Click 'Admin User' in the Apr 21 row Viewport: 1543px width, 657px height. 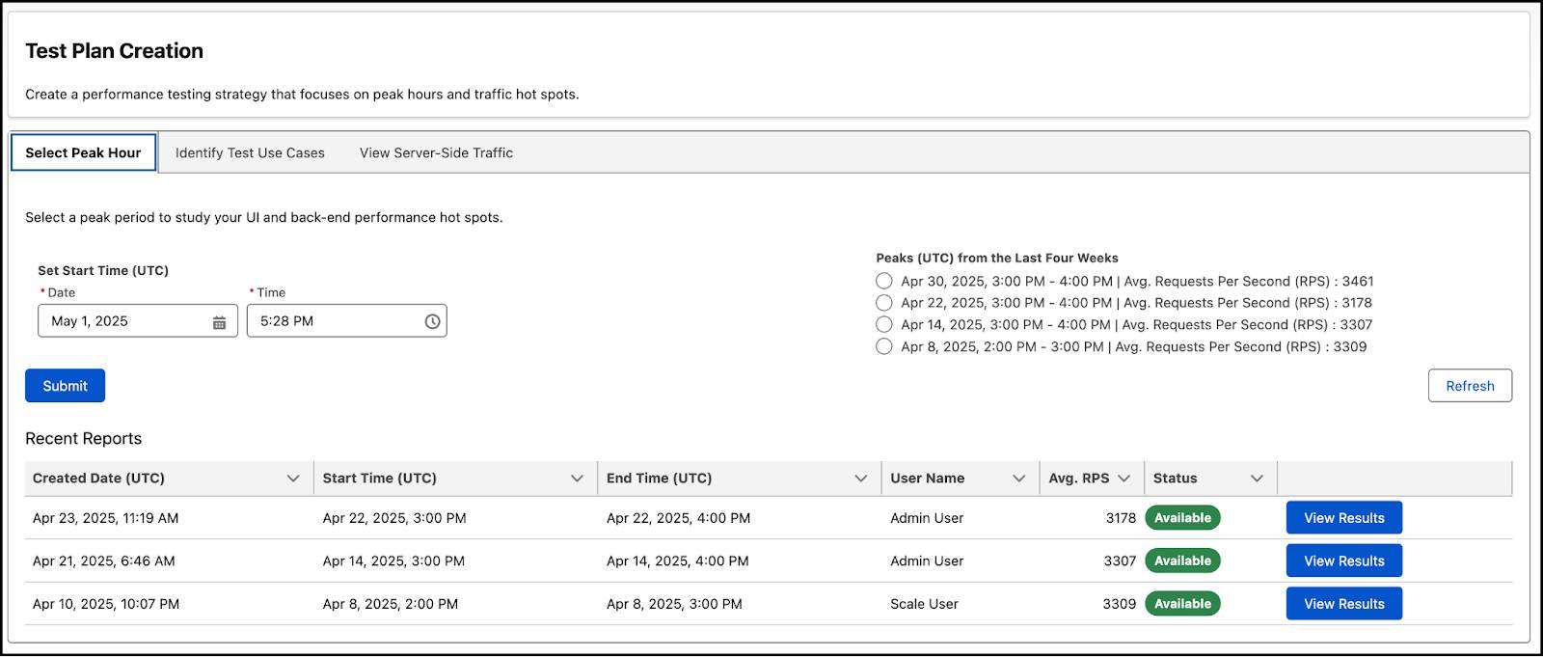[x=927, y=561]
